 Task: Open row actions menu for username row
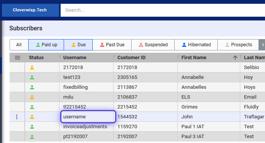[17, 117]
